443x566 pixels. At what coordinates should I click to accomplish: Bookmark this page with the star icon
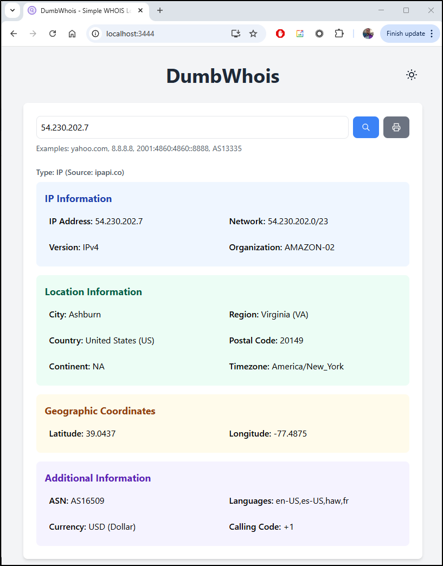click(x=253, y=34)
